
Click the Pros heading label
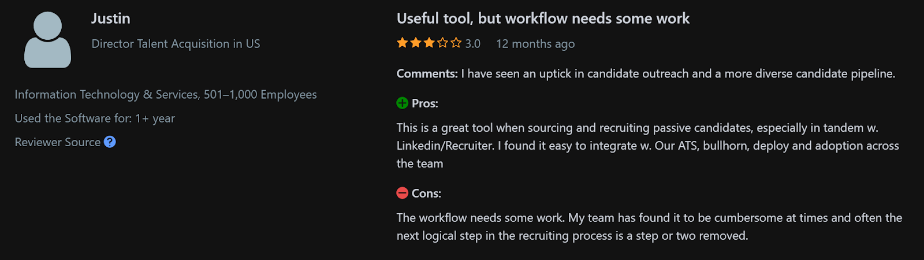pos(425,103)
